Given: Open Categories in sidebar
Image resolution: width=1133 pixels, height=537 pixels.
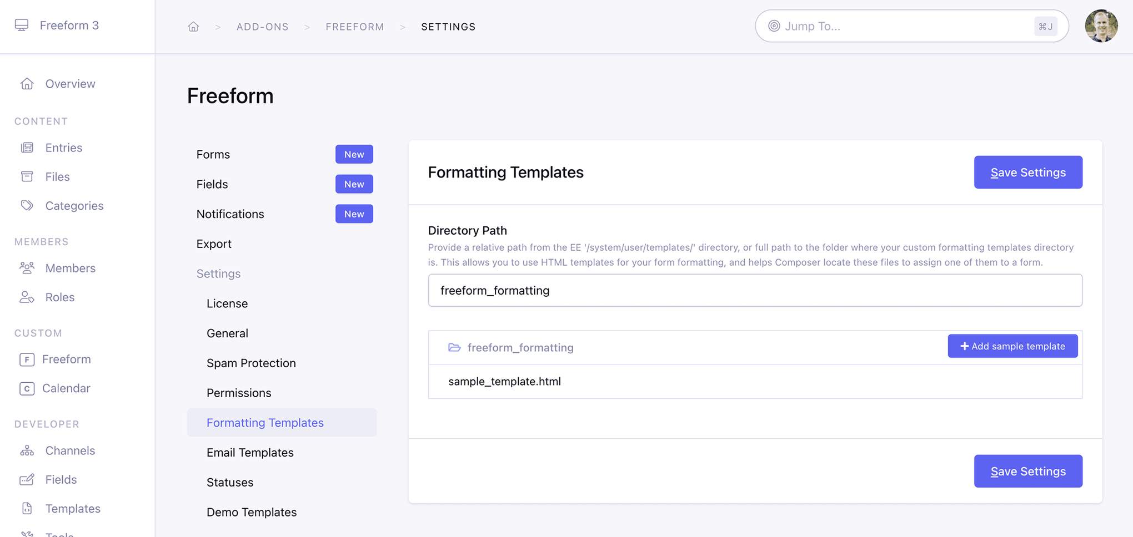Looking at the screenshot, I should point(74,206).
